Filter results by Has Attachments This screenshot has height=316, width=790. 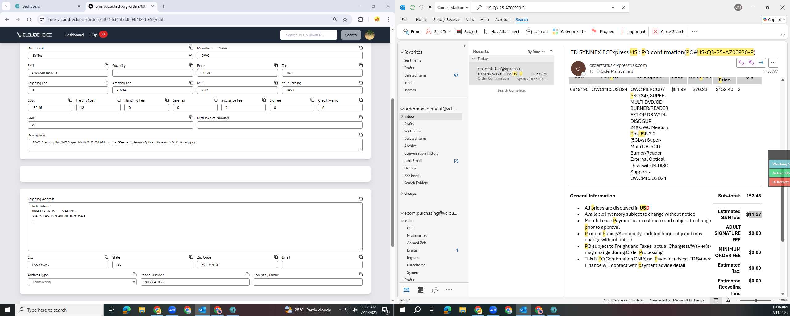click(502, 31)
